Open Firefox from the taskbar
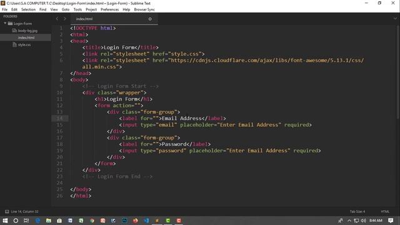400x225 pixels. (x=136, y=221)
